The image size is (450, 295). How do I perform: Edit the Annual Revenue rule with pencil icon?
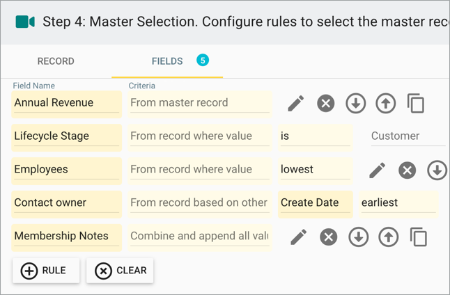point(296,103)
